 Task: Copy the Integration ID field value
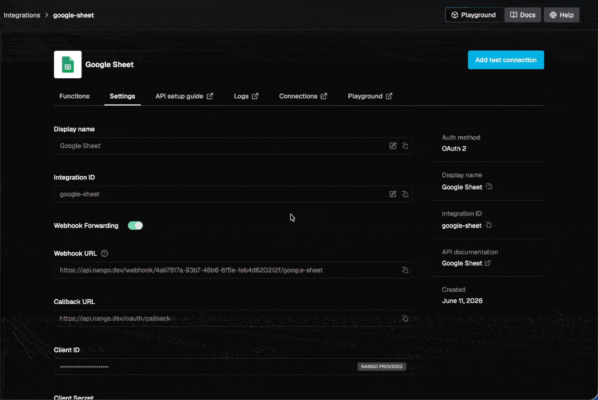coord(405,194)
